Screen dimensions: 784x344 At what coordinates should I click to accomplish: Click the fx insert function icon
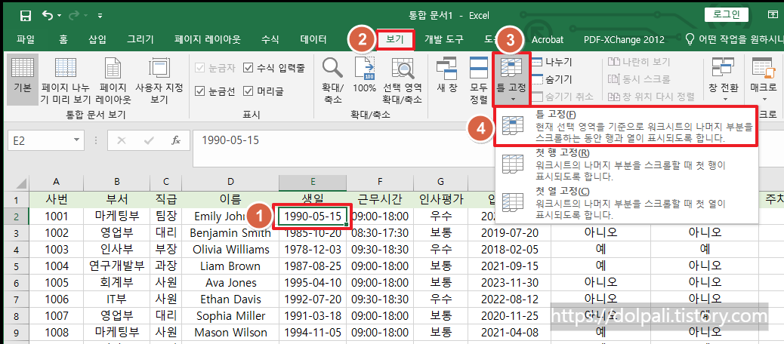pyautogui.click(x=176, y=141)
